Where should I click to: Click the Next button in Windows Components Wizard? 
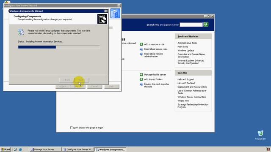click(82, 80)
